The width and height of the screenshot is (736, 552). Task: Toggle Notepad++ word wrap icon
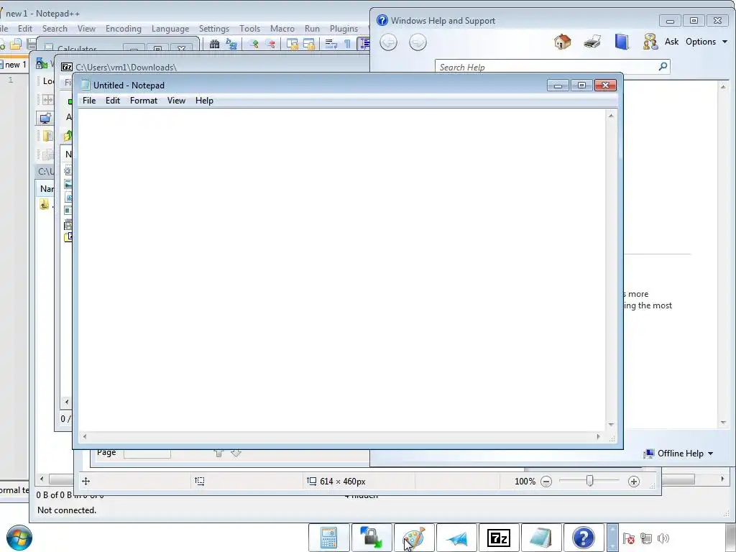pos(331,44)
